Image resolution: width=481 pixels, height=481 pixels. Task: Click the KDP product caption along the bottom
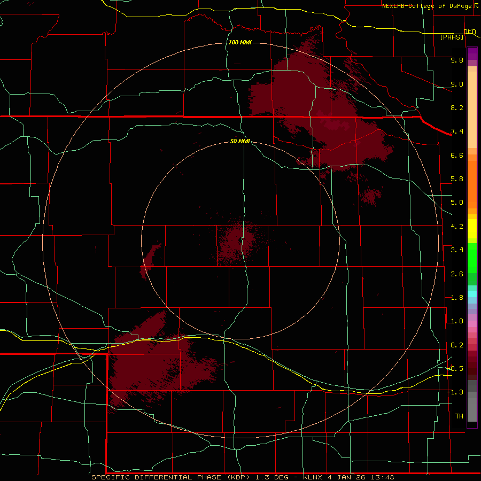click(x=243, y=477)
